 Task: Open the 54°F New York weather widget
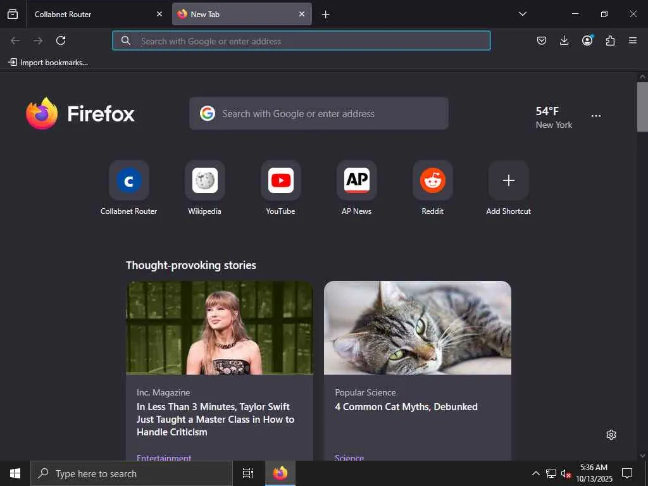tap(554, 117)
